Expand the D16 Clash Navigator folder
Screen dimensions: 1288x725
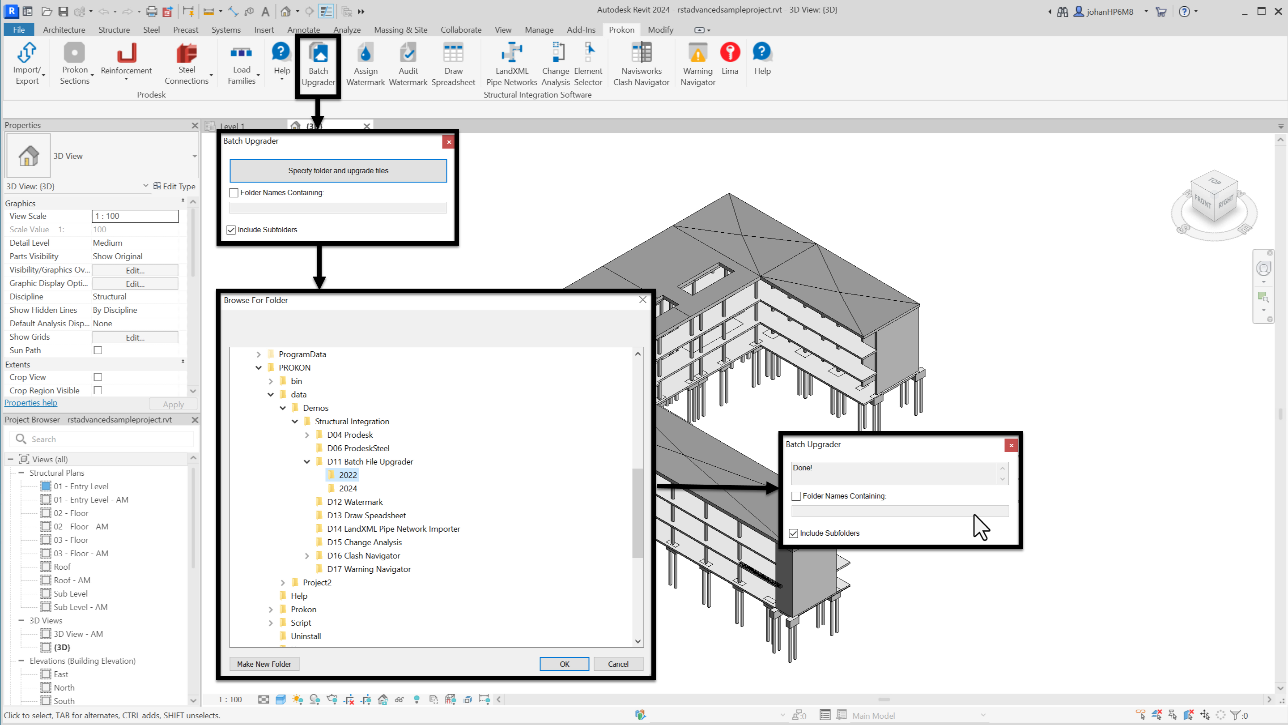[x=307, y=556]
